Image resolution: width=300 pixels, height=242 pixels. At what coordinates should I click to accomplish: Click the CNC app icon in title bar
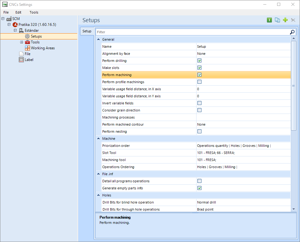[x=5, y=4]
